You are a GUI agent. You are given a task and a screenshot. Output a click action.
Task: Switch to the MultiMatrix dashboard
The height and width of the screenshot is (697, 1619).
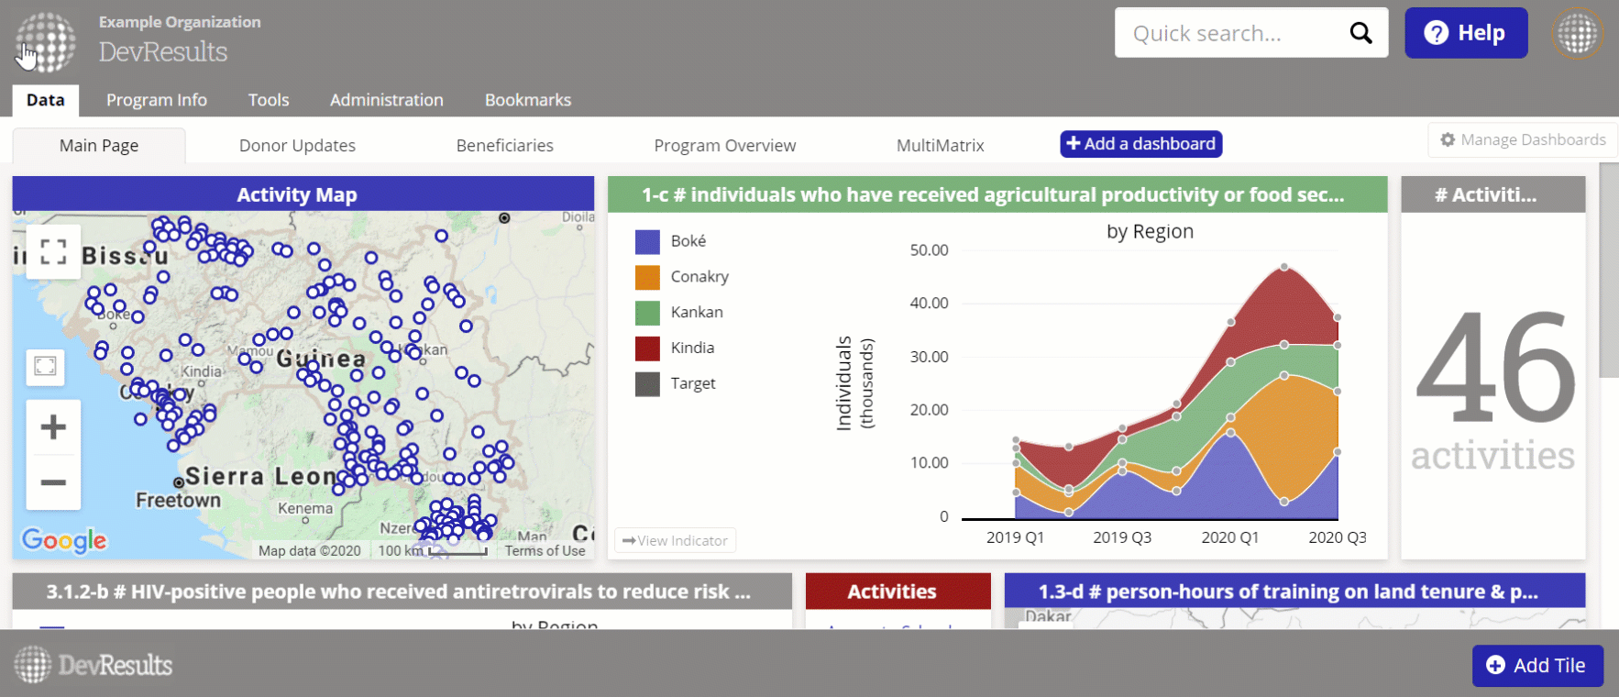coord(941,145)
